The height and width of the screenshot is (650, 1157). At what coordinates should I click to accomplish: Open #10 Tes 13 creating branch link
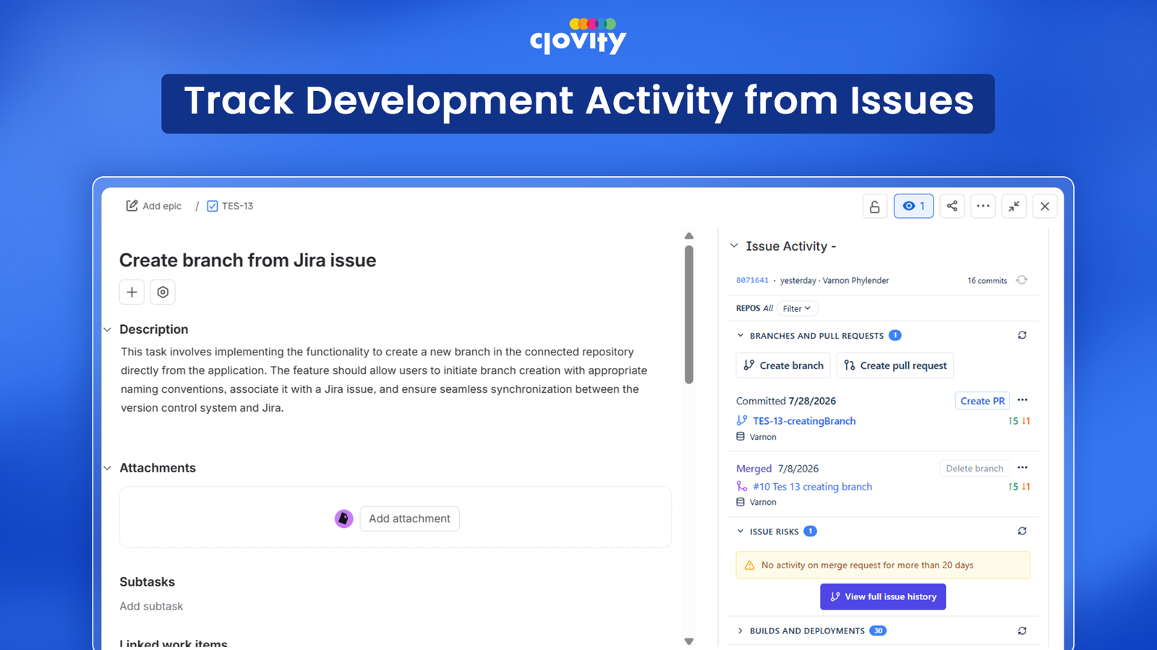[812, 487]
